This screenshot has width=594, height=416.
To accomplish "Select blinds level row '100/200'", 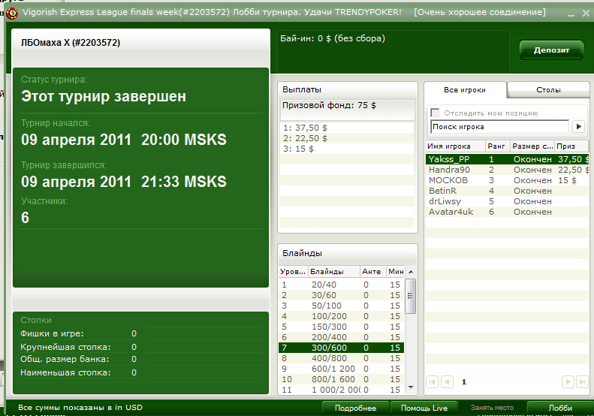I will (342, 316).
